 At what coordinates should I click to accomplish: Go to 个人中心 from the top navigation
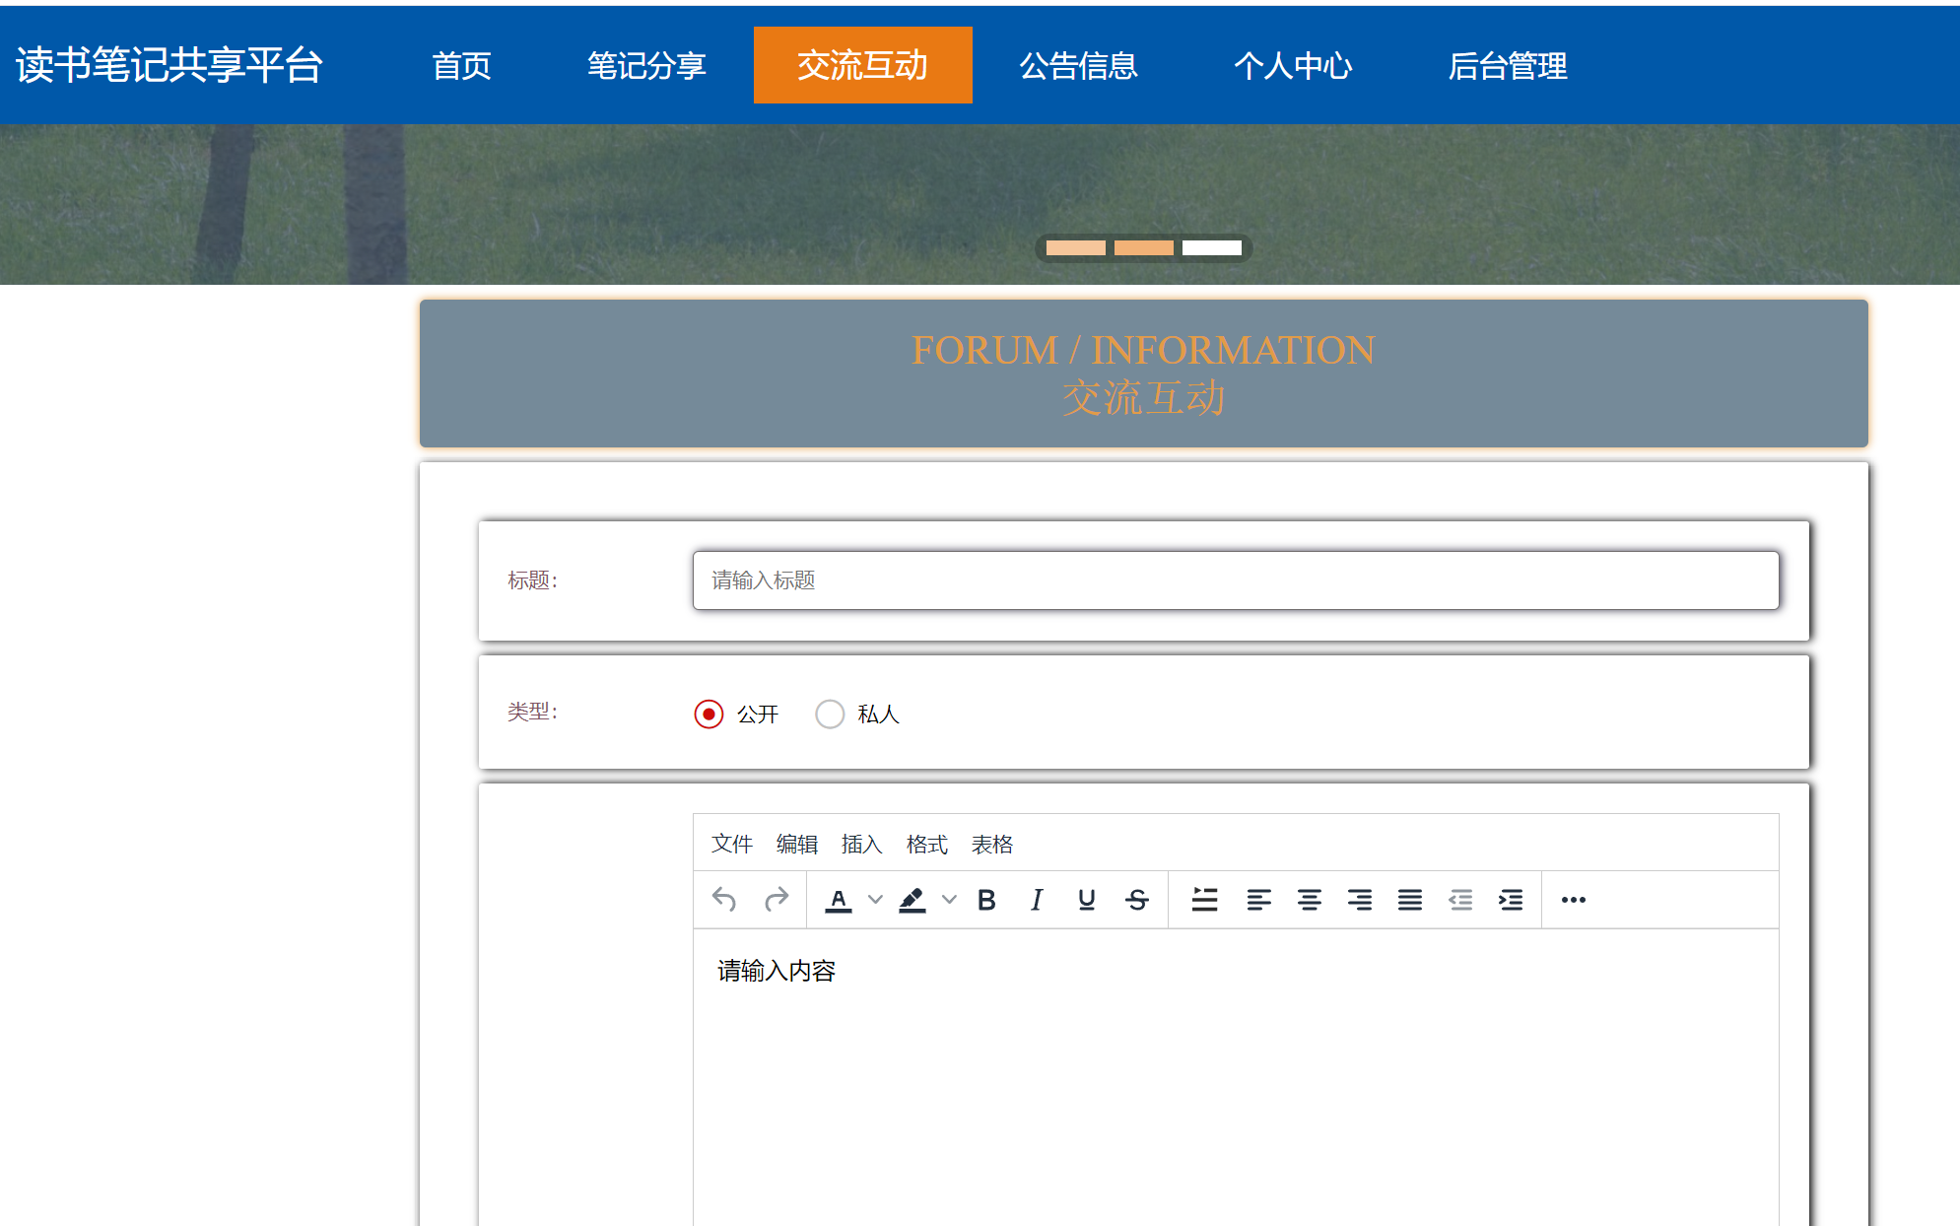(1294, 65)
